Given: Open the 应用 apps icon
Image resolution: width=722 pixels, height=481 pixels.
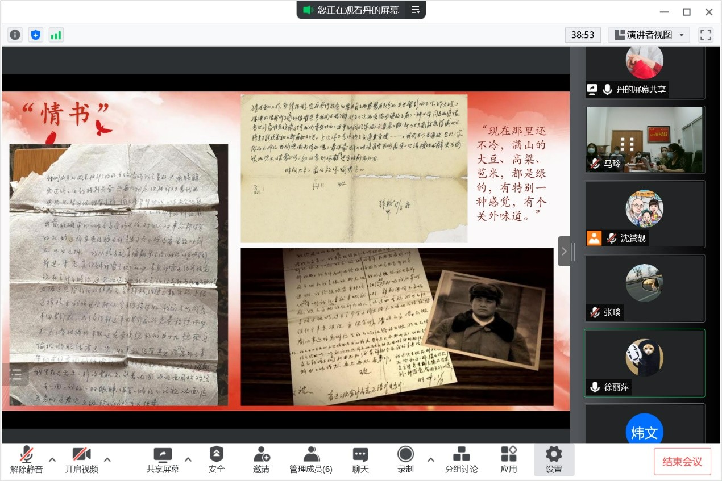Looking at the screenshot, I should pyautogui.click(x=508, y=459).
